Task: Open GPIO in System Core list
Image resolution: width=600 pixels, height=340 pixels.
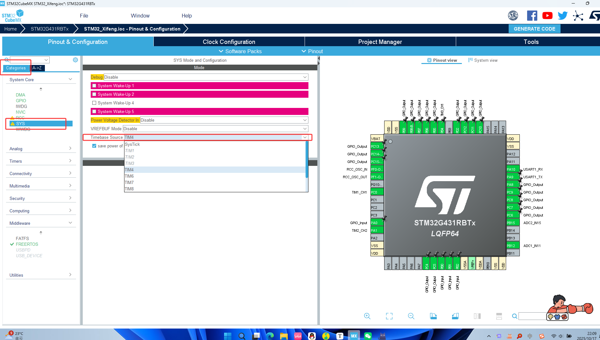Action: pyautogui.click(x=21, y=101)
